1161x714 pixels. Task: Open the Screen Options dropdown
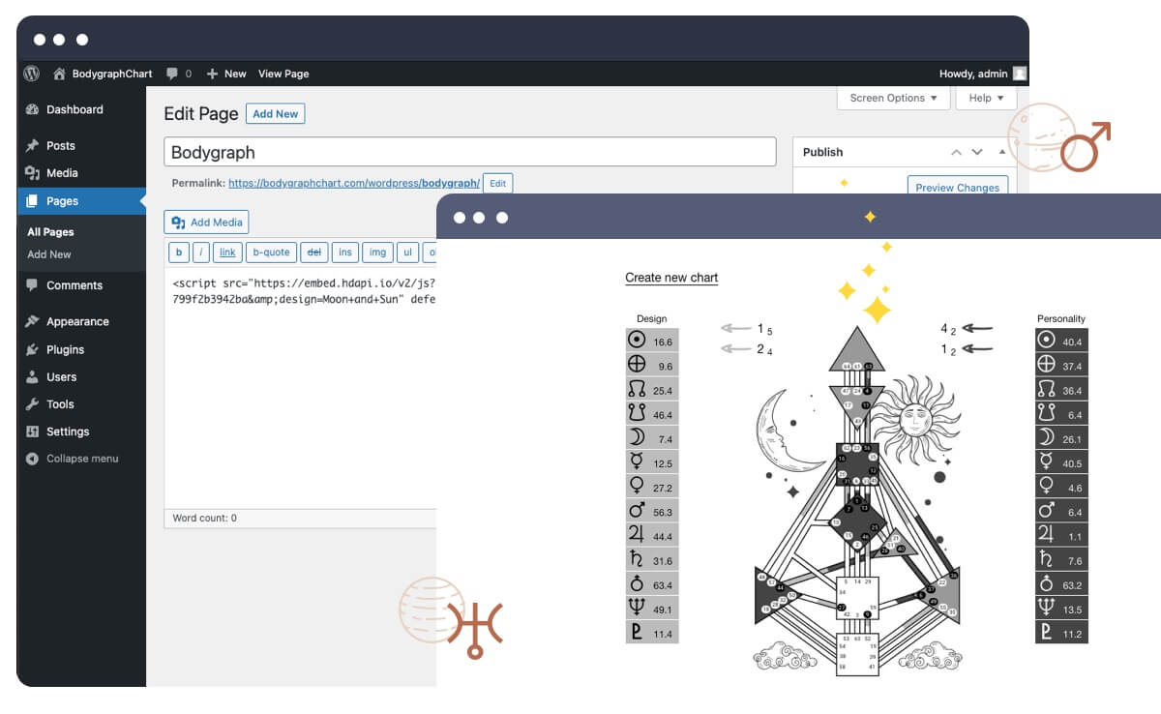(891, 98)
